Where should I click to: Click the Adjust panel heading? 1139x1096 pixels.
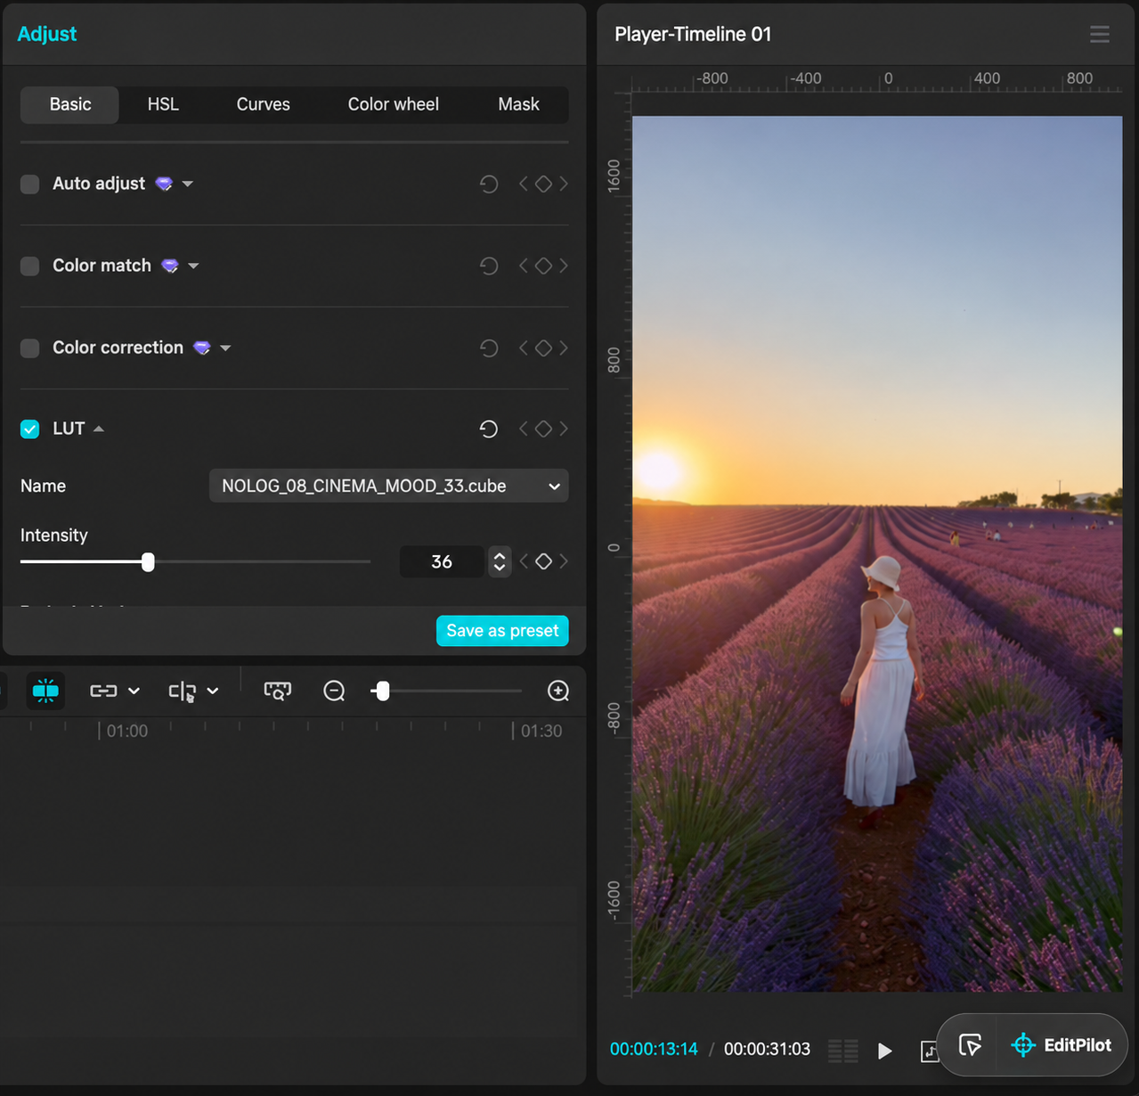(47, 34)
